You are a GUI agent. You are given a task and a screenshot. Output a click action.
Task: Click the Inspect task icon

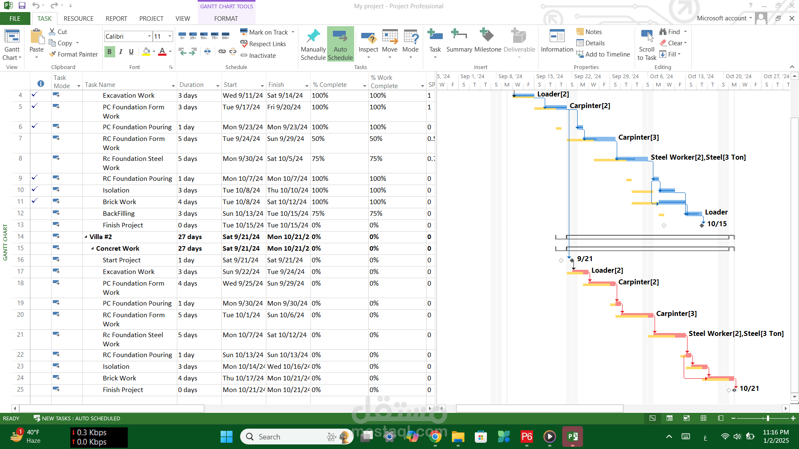[368, 43]
